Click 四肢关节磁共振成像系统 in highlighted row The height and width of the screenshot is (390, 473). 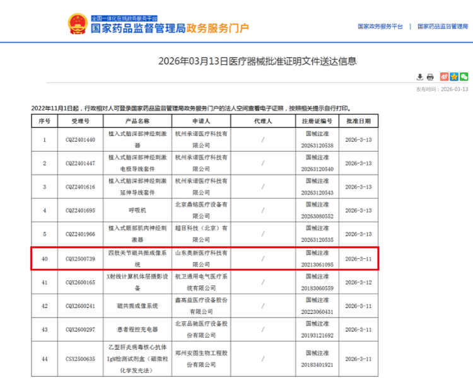pyautogui.click(x=137, y=258)
